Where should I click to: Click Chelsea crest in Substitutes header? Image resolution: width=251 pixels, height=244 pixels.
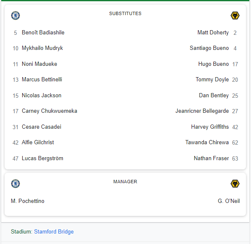(15, 16)
